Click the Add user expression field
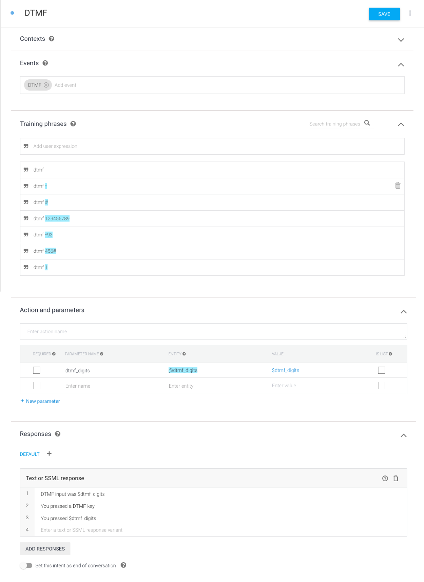The height and width of the screenshot is (582, 424). pos(212,146)
